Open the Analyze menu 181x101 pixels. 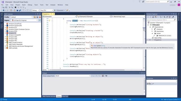(x=53, y=5)
